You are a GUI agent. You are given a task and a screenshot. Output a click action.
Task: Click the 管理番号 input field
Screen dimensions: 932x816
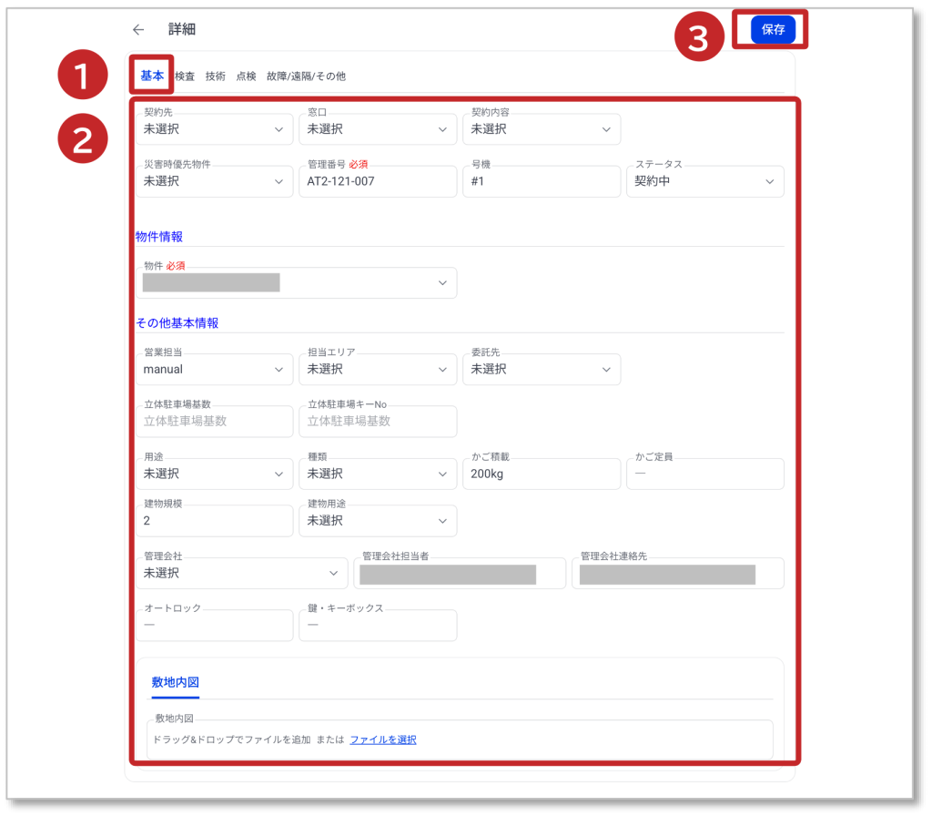click(377, 181)
